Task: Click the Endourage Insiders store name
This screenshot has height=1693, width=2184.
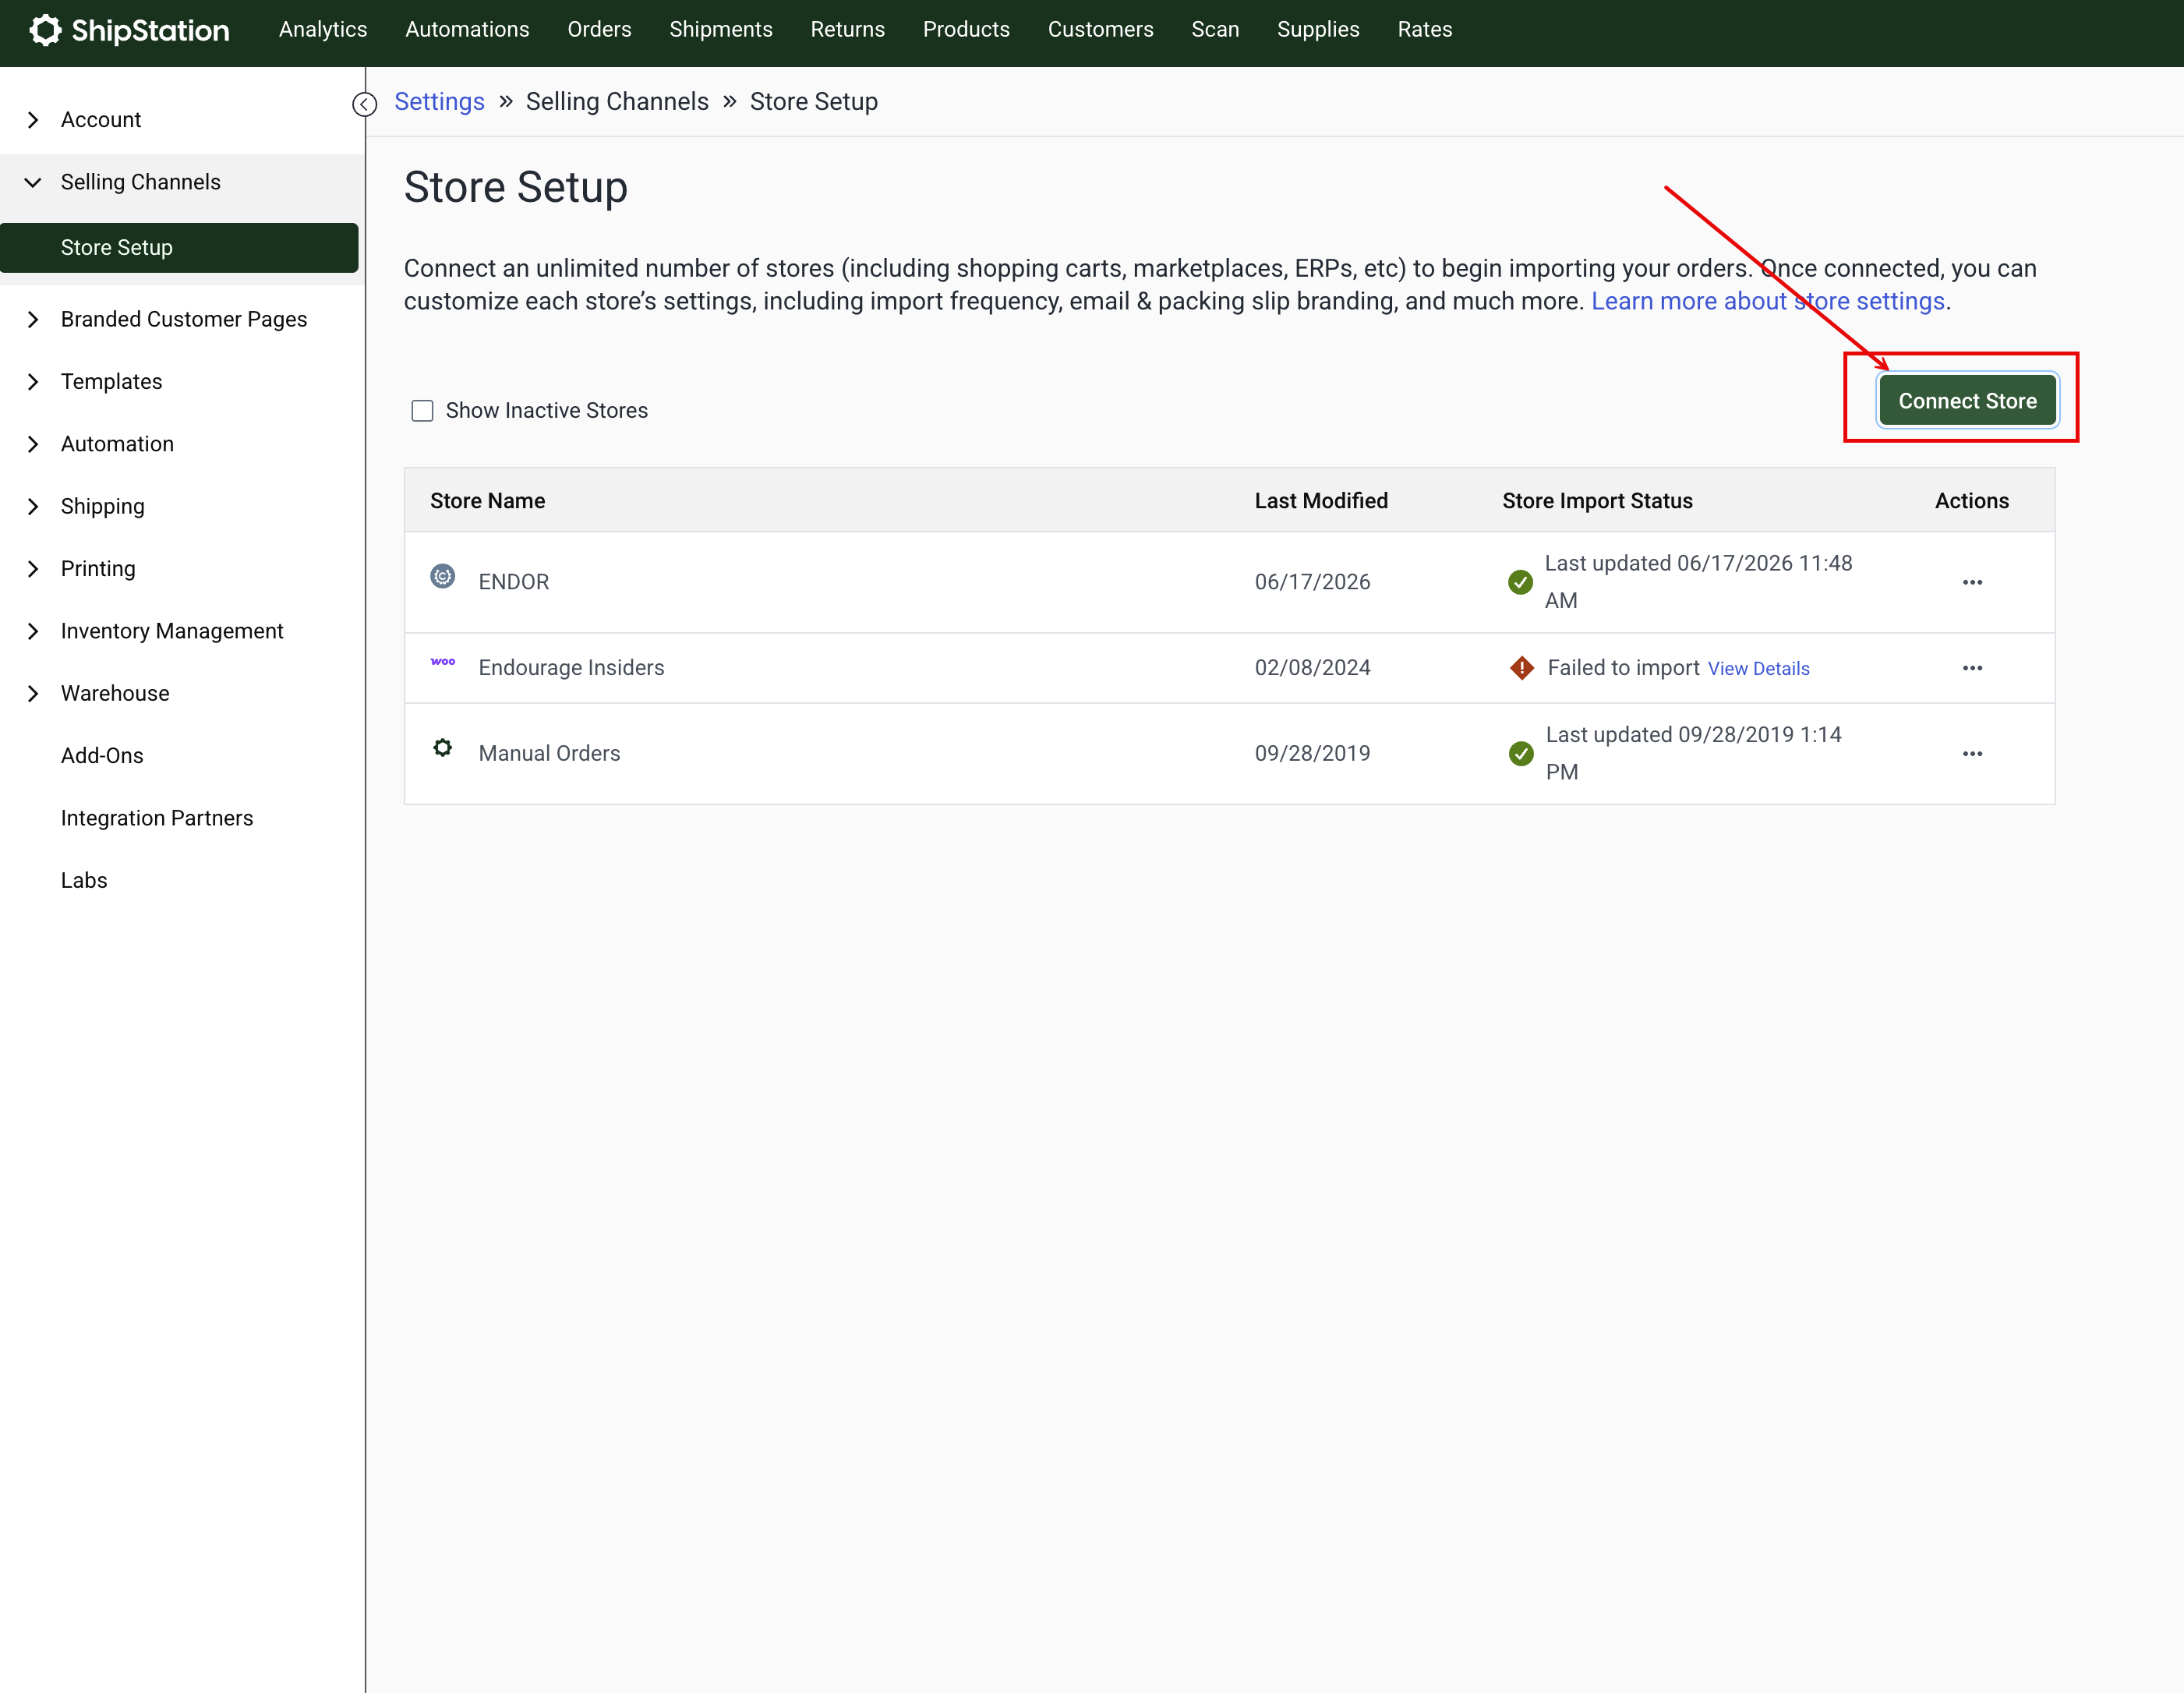Action: point(571,668)
